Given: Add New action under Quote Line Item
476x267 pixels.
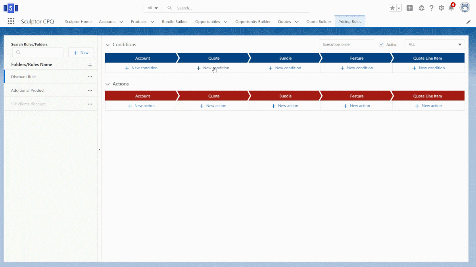Looking at the screenshot, I should (428, 106).
